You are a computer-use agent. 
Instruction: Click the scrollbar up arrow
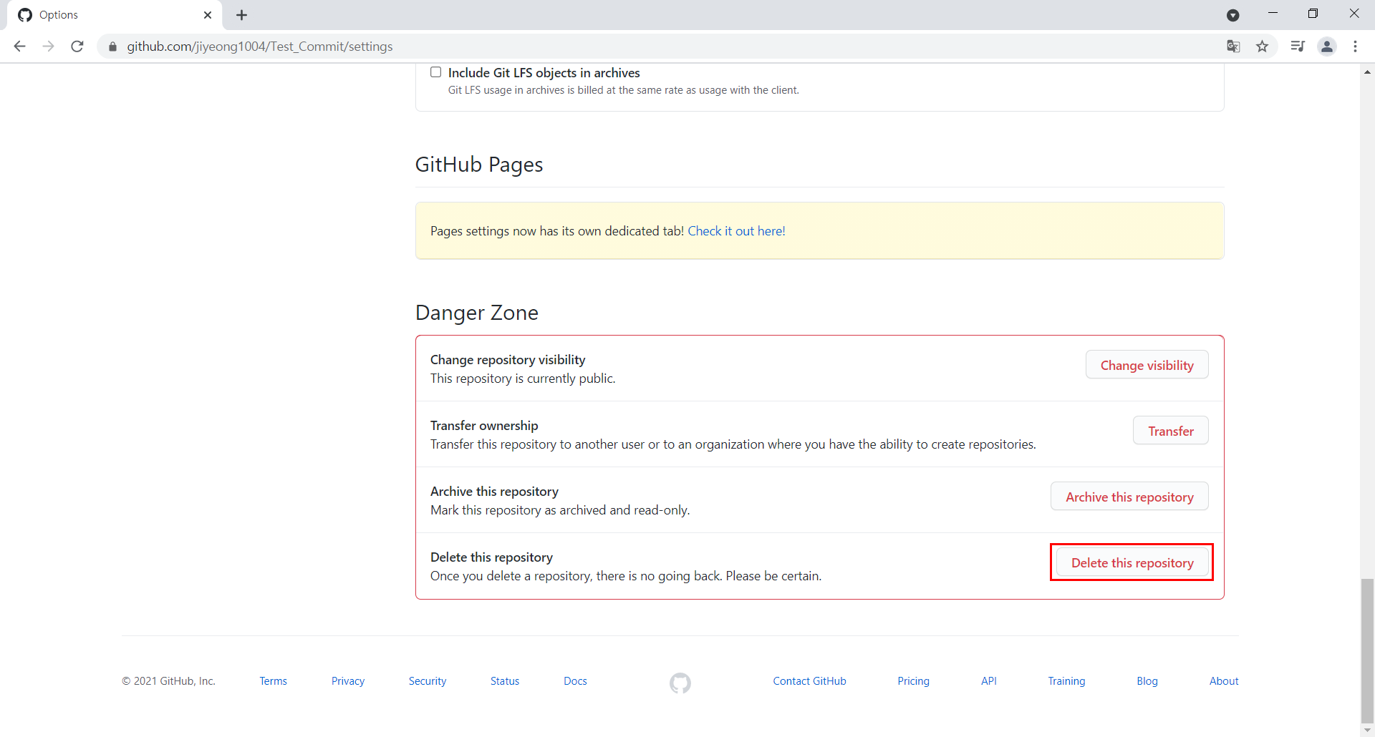coord(1367,72)
